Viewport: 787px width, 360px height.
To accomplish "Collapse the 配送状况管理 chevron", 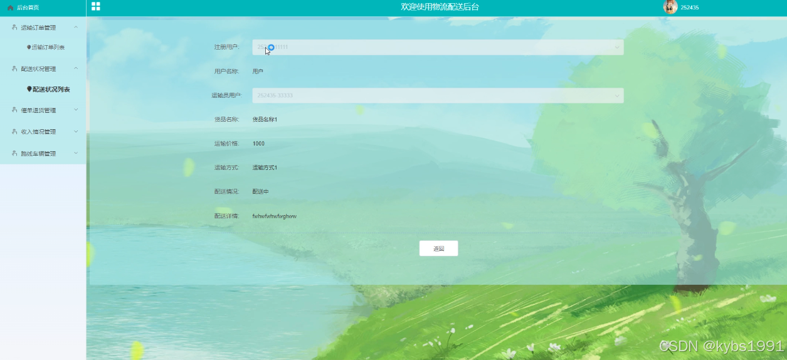I will click(76, 68).
